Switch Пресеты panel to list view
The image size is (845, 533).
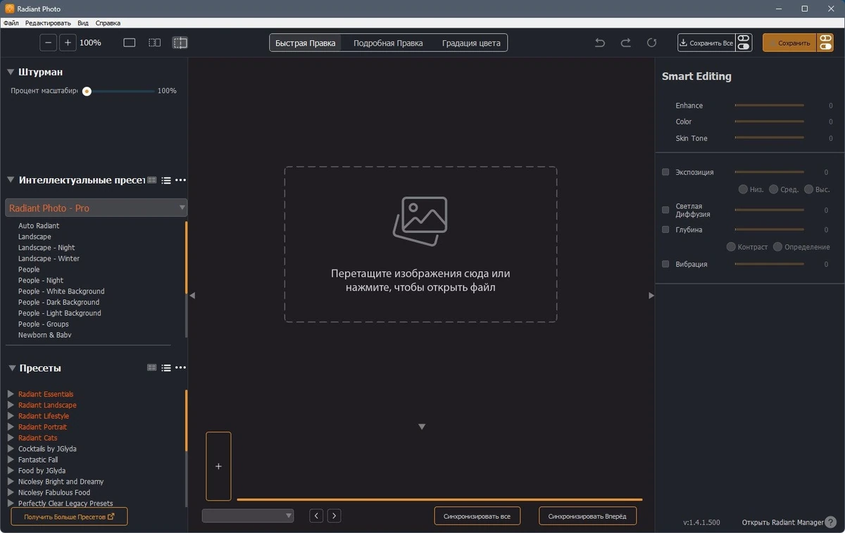[166, 368]
